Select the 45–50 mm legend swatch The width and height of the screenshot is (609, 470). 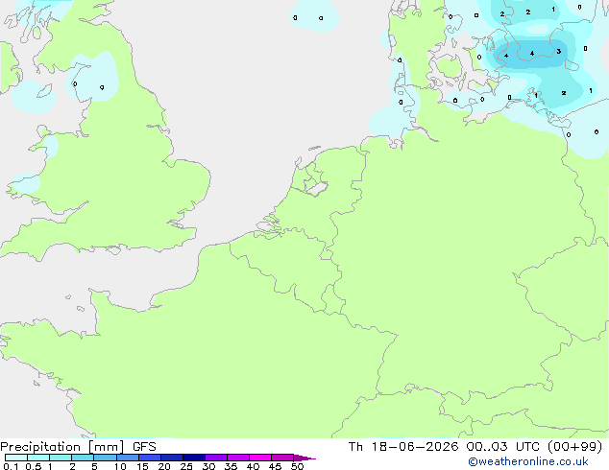coord(282,458)
